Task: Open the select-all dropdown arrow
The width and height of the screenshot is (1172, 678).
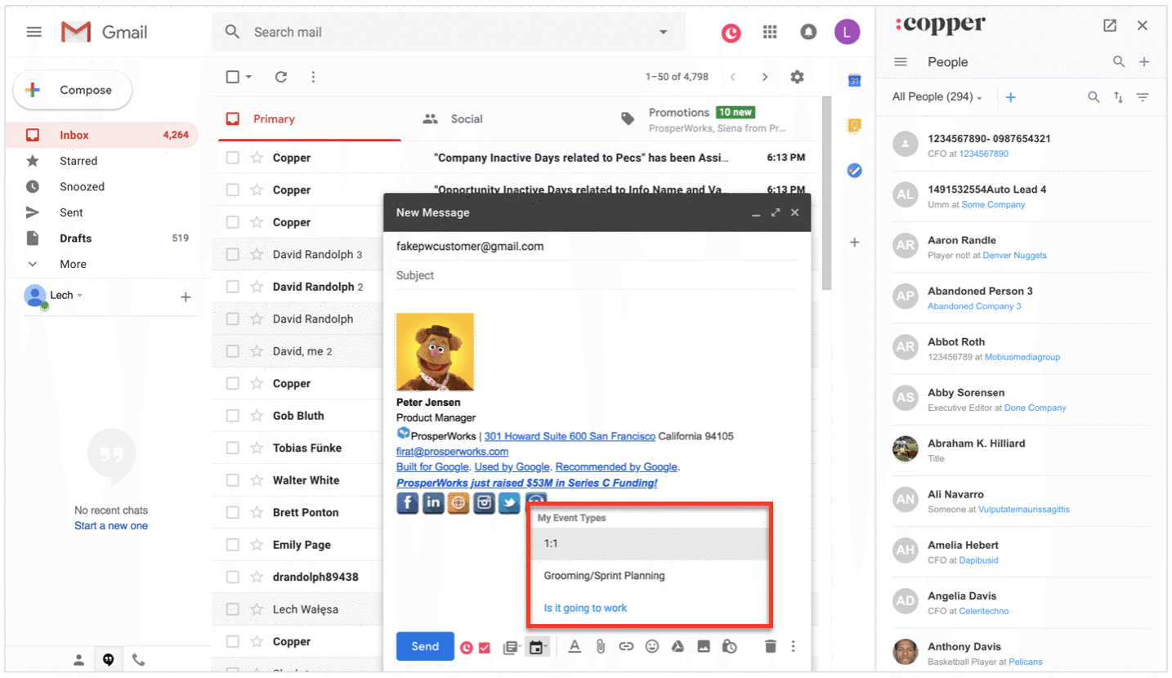Action: (248, 77)
